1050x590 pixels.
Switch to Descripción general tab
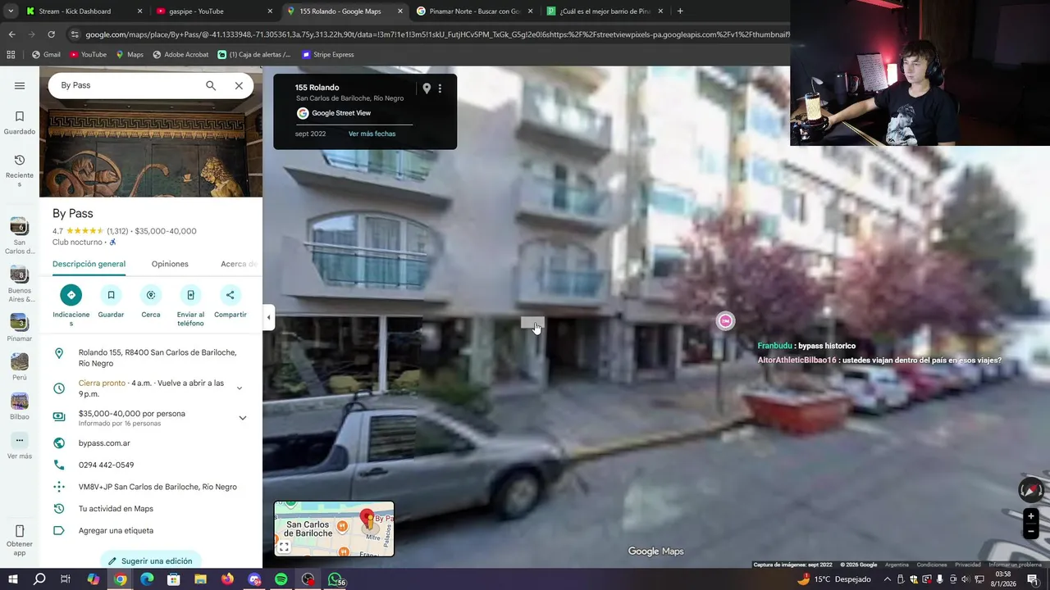pyautogui.click(x=89, y=264)
